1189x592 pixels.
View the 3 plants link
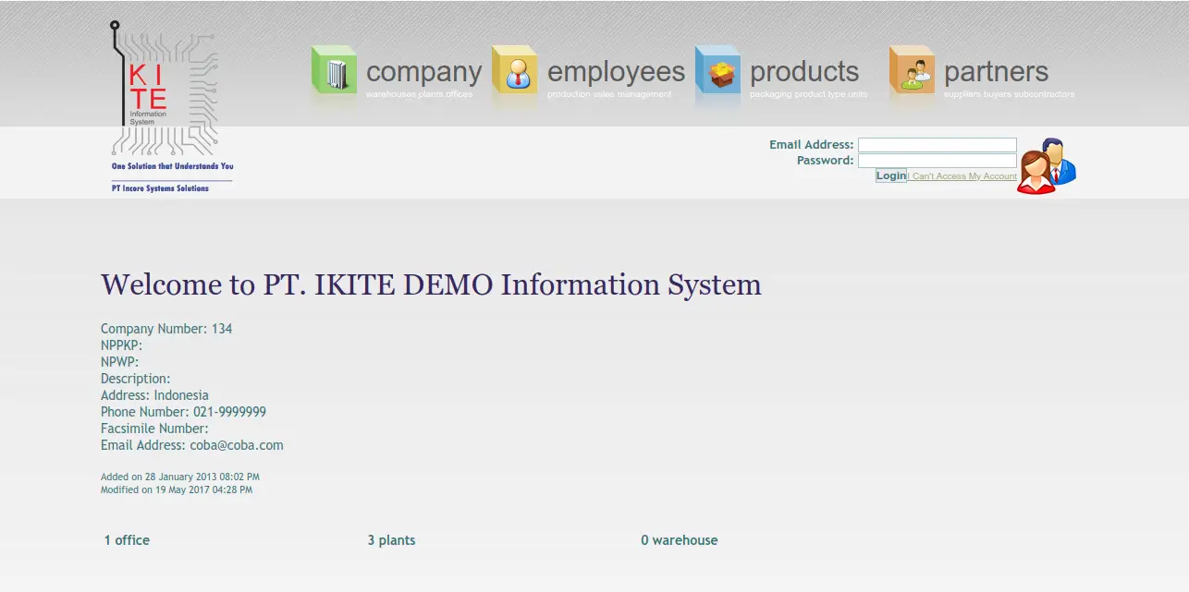point(391,540)
